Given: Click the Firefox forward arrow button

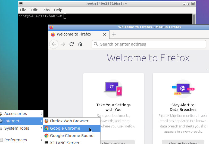Looking at the screenshot, I should click(x=63, y=44).
